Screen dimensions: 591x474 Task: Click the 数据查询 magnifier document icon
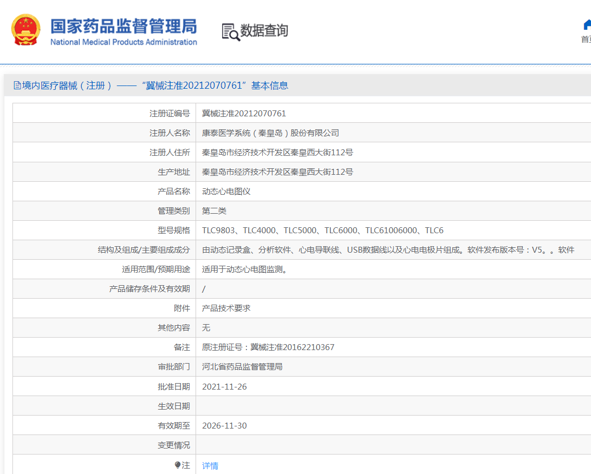click(230, 32)
